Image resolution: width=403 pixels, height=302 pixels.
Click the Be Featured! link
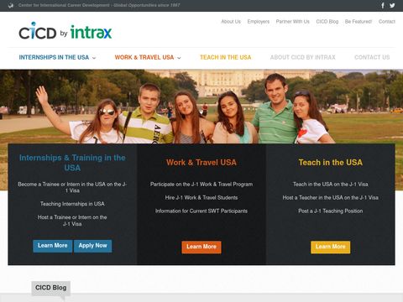coord(359,22)
